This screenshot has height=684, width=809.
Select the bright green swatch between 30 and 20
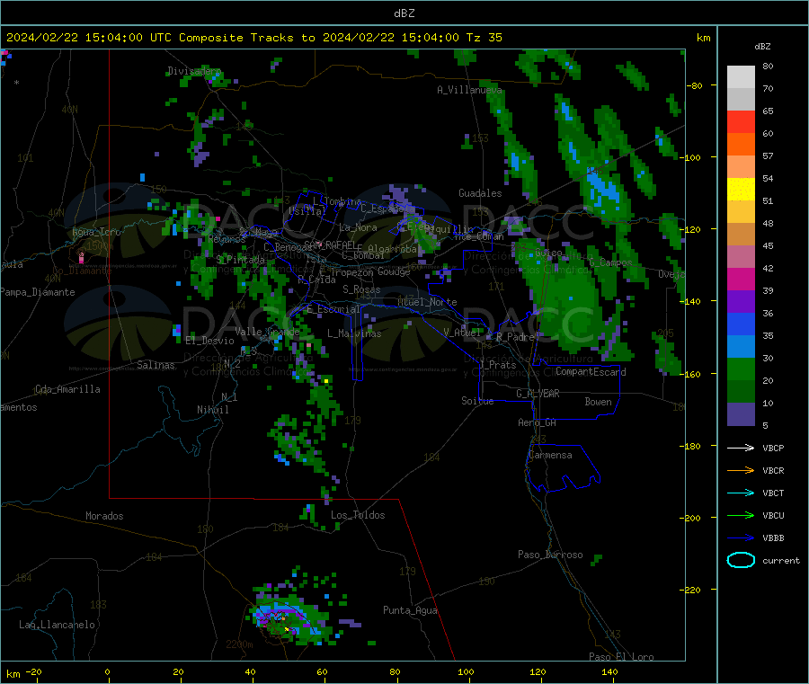[x=741, y=369]
